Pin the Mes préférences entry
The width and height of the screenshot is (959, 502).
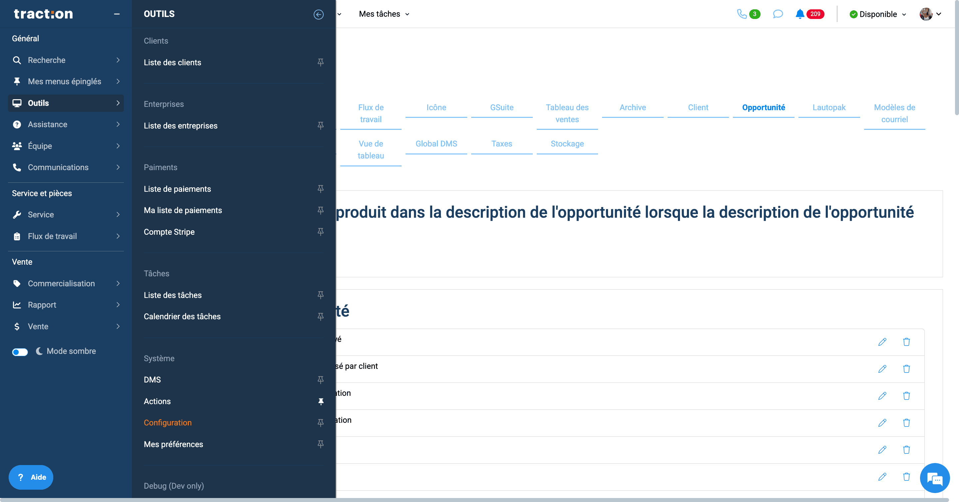(x=320, y=444)
